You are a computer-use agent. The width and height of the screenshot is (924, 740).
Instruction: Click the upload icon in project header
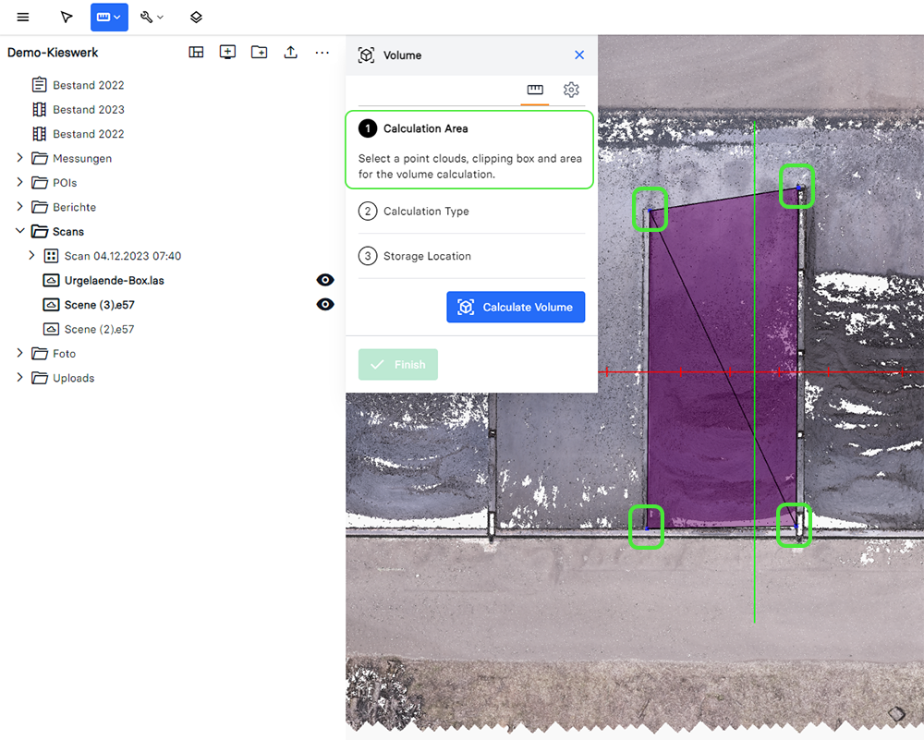pos(290,53)
